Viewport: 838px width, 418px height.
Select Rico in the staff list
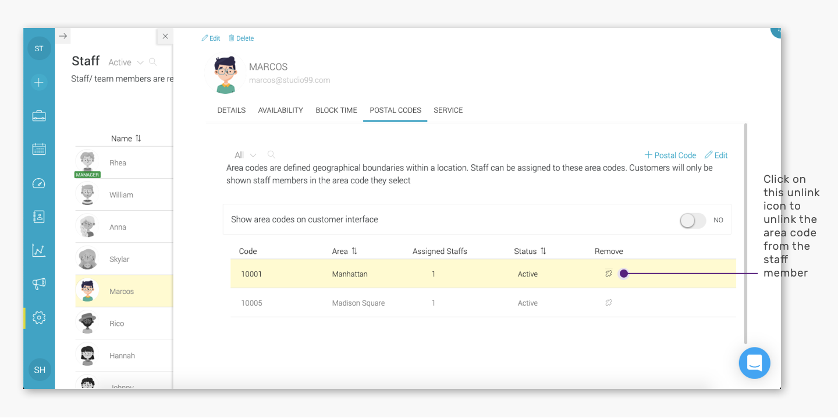pyautogui.click(x=124, y=323)
